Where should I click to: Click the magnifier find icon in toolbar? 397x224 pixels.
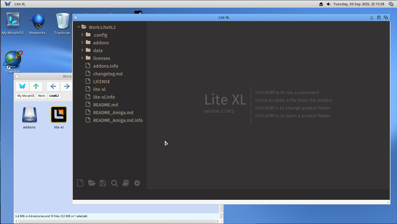[x=114, y=183]
